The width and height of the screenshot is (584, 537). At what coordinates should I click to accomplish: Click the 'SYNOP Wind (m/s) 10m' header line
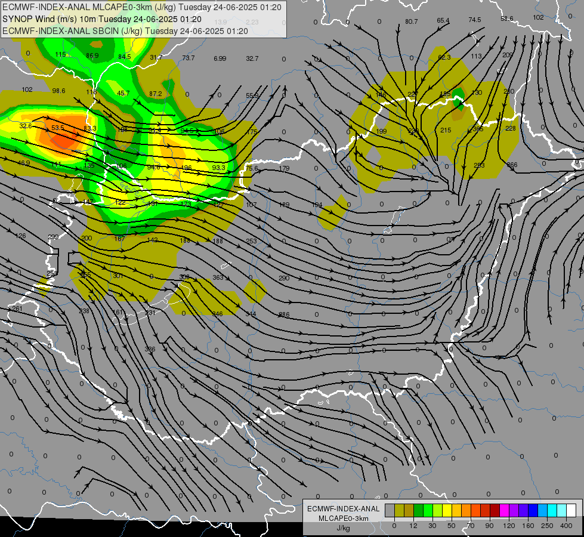click(x=49, y=19)
